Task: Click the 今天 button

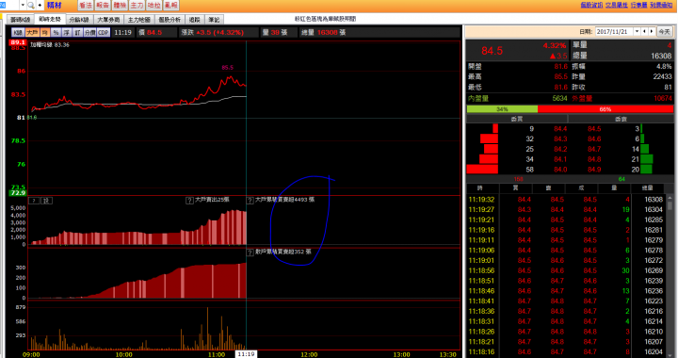Action: [x=664, y=32]
